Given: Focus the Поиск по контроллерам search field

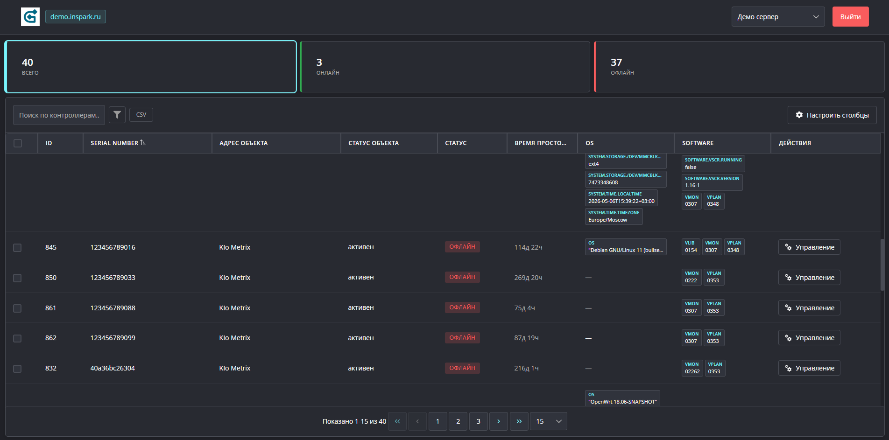Looking at the screenshot, I should point(59,115).
